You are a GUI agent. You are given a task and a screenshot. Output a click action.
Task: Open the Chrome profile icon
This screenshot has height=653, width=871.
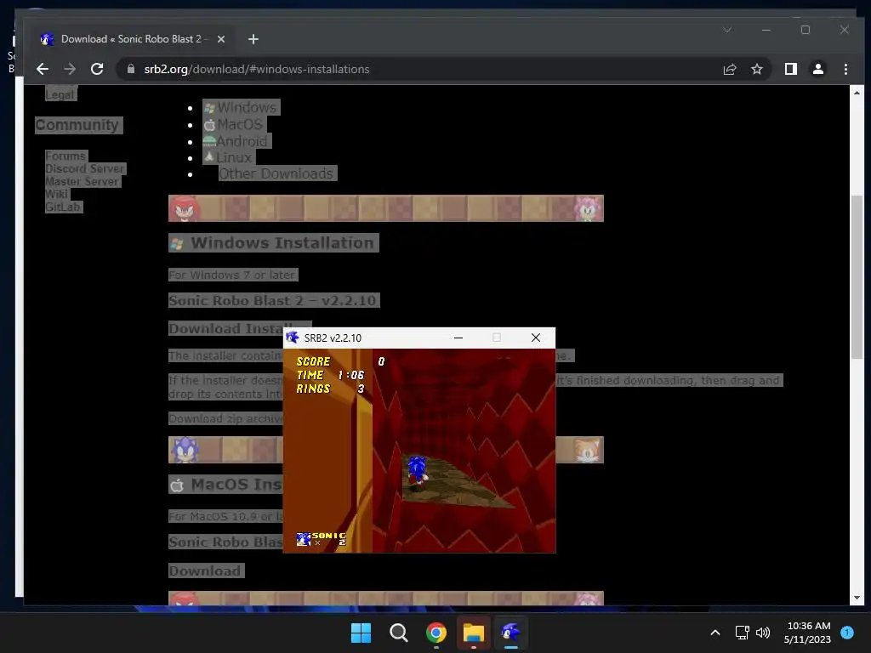pos(817,69)
